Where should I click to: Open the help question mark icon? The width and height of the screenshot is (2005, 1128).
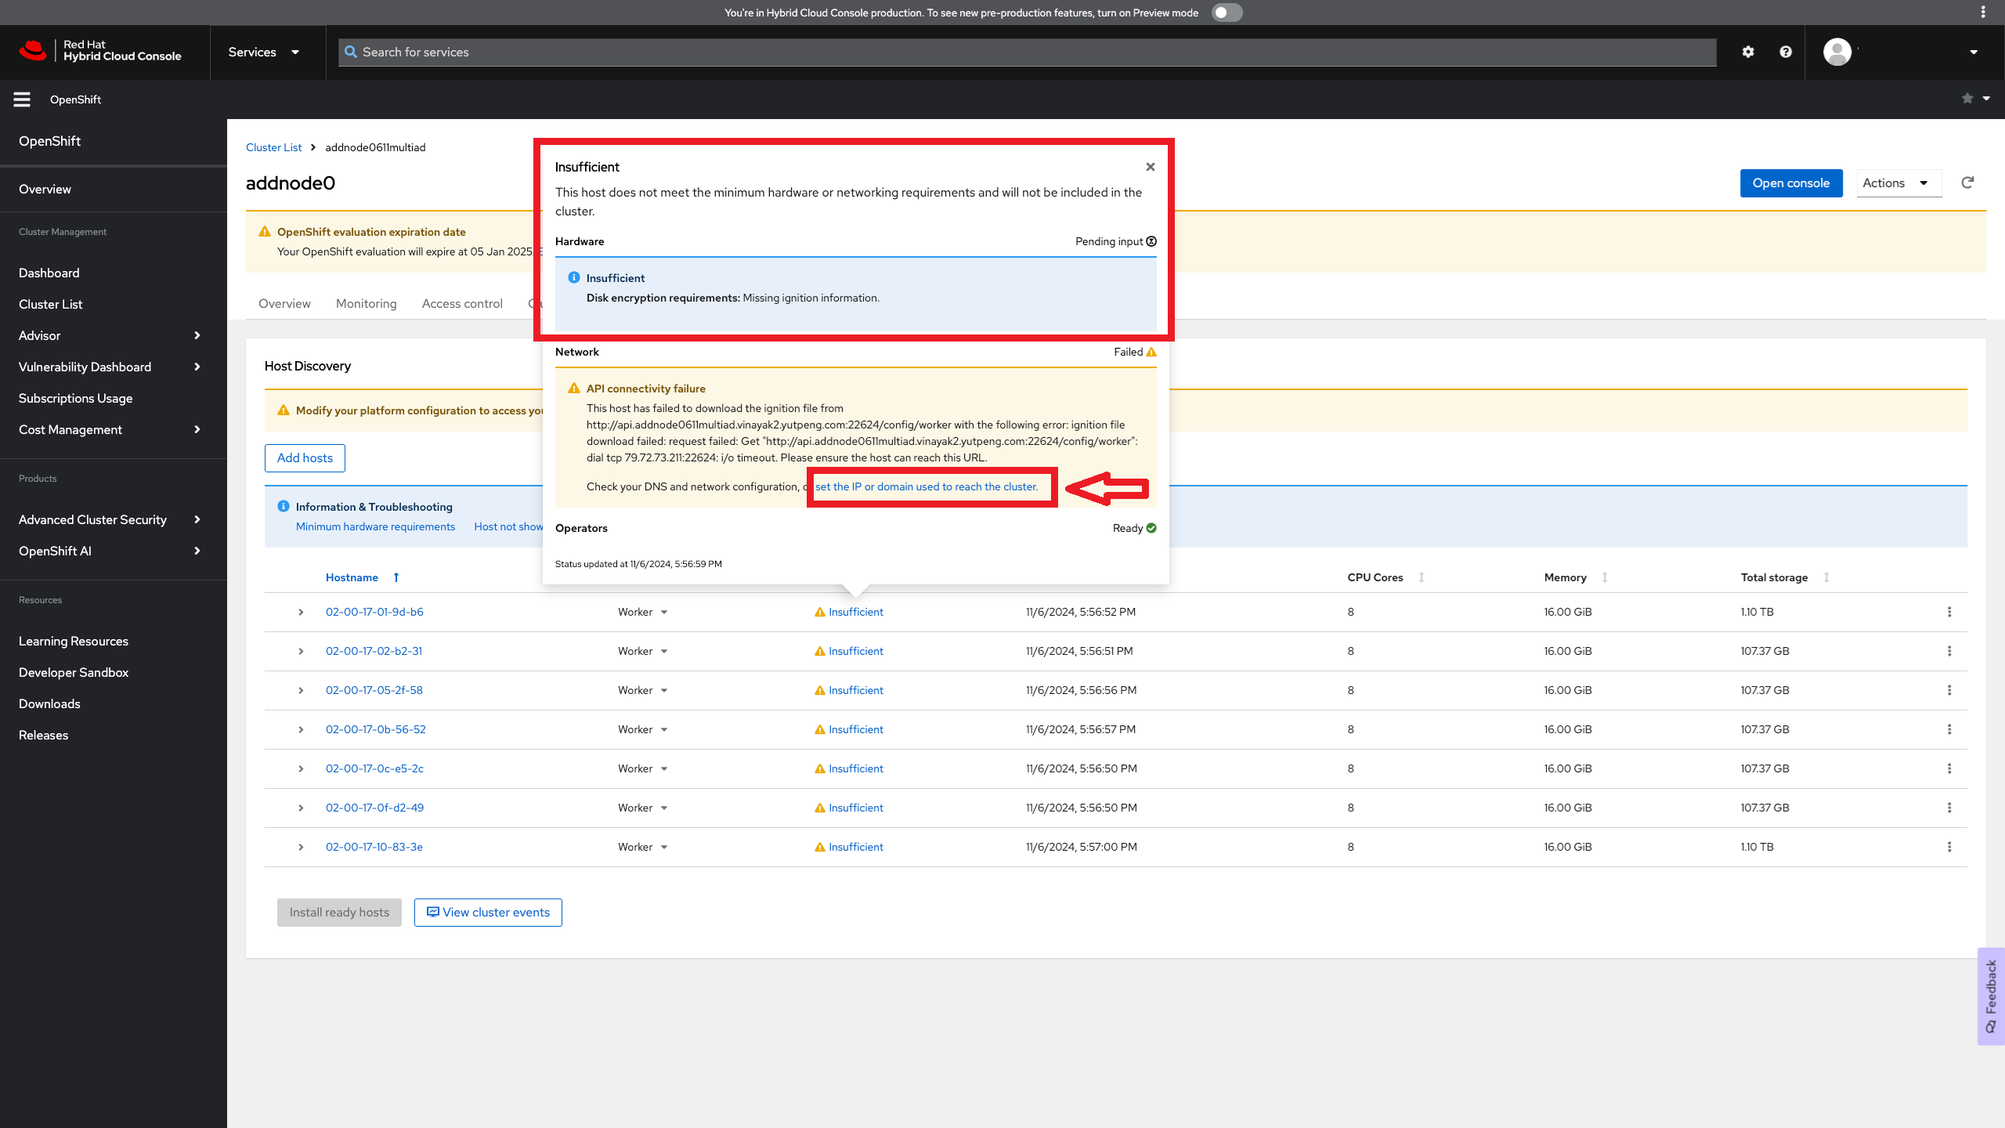1786,52
